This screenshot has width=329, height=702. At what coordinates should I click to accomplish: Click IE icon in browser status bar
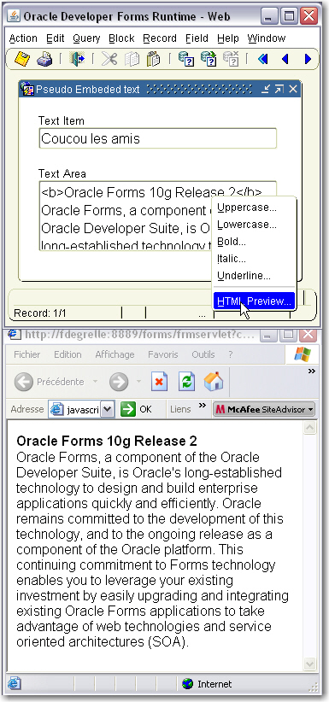pyautogui.click(x=15, y=684)
